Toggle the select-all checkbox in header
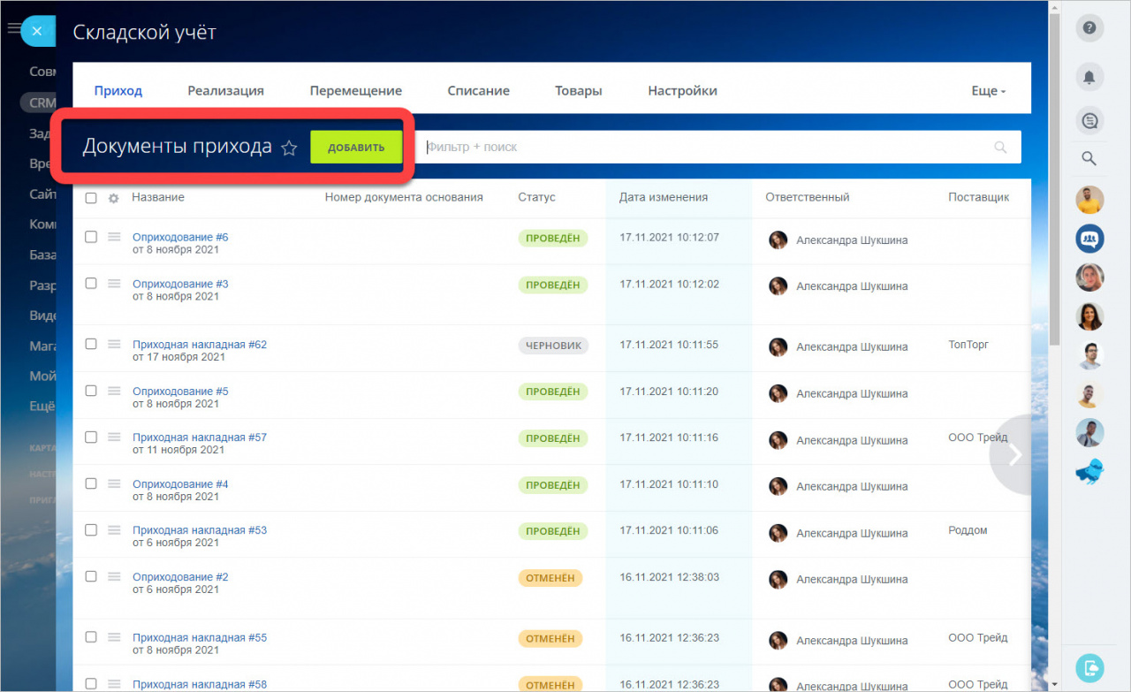1131x692 pixels. [x=91, y=198]
